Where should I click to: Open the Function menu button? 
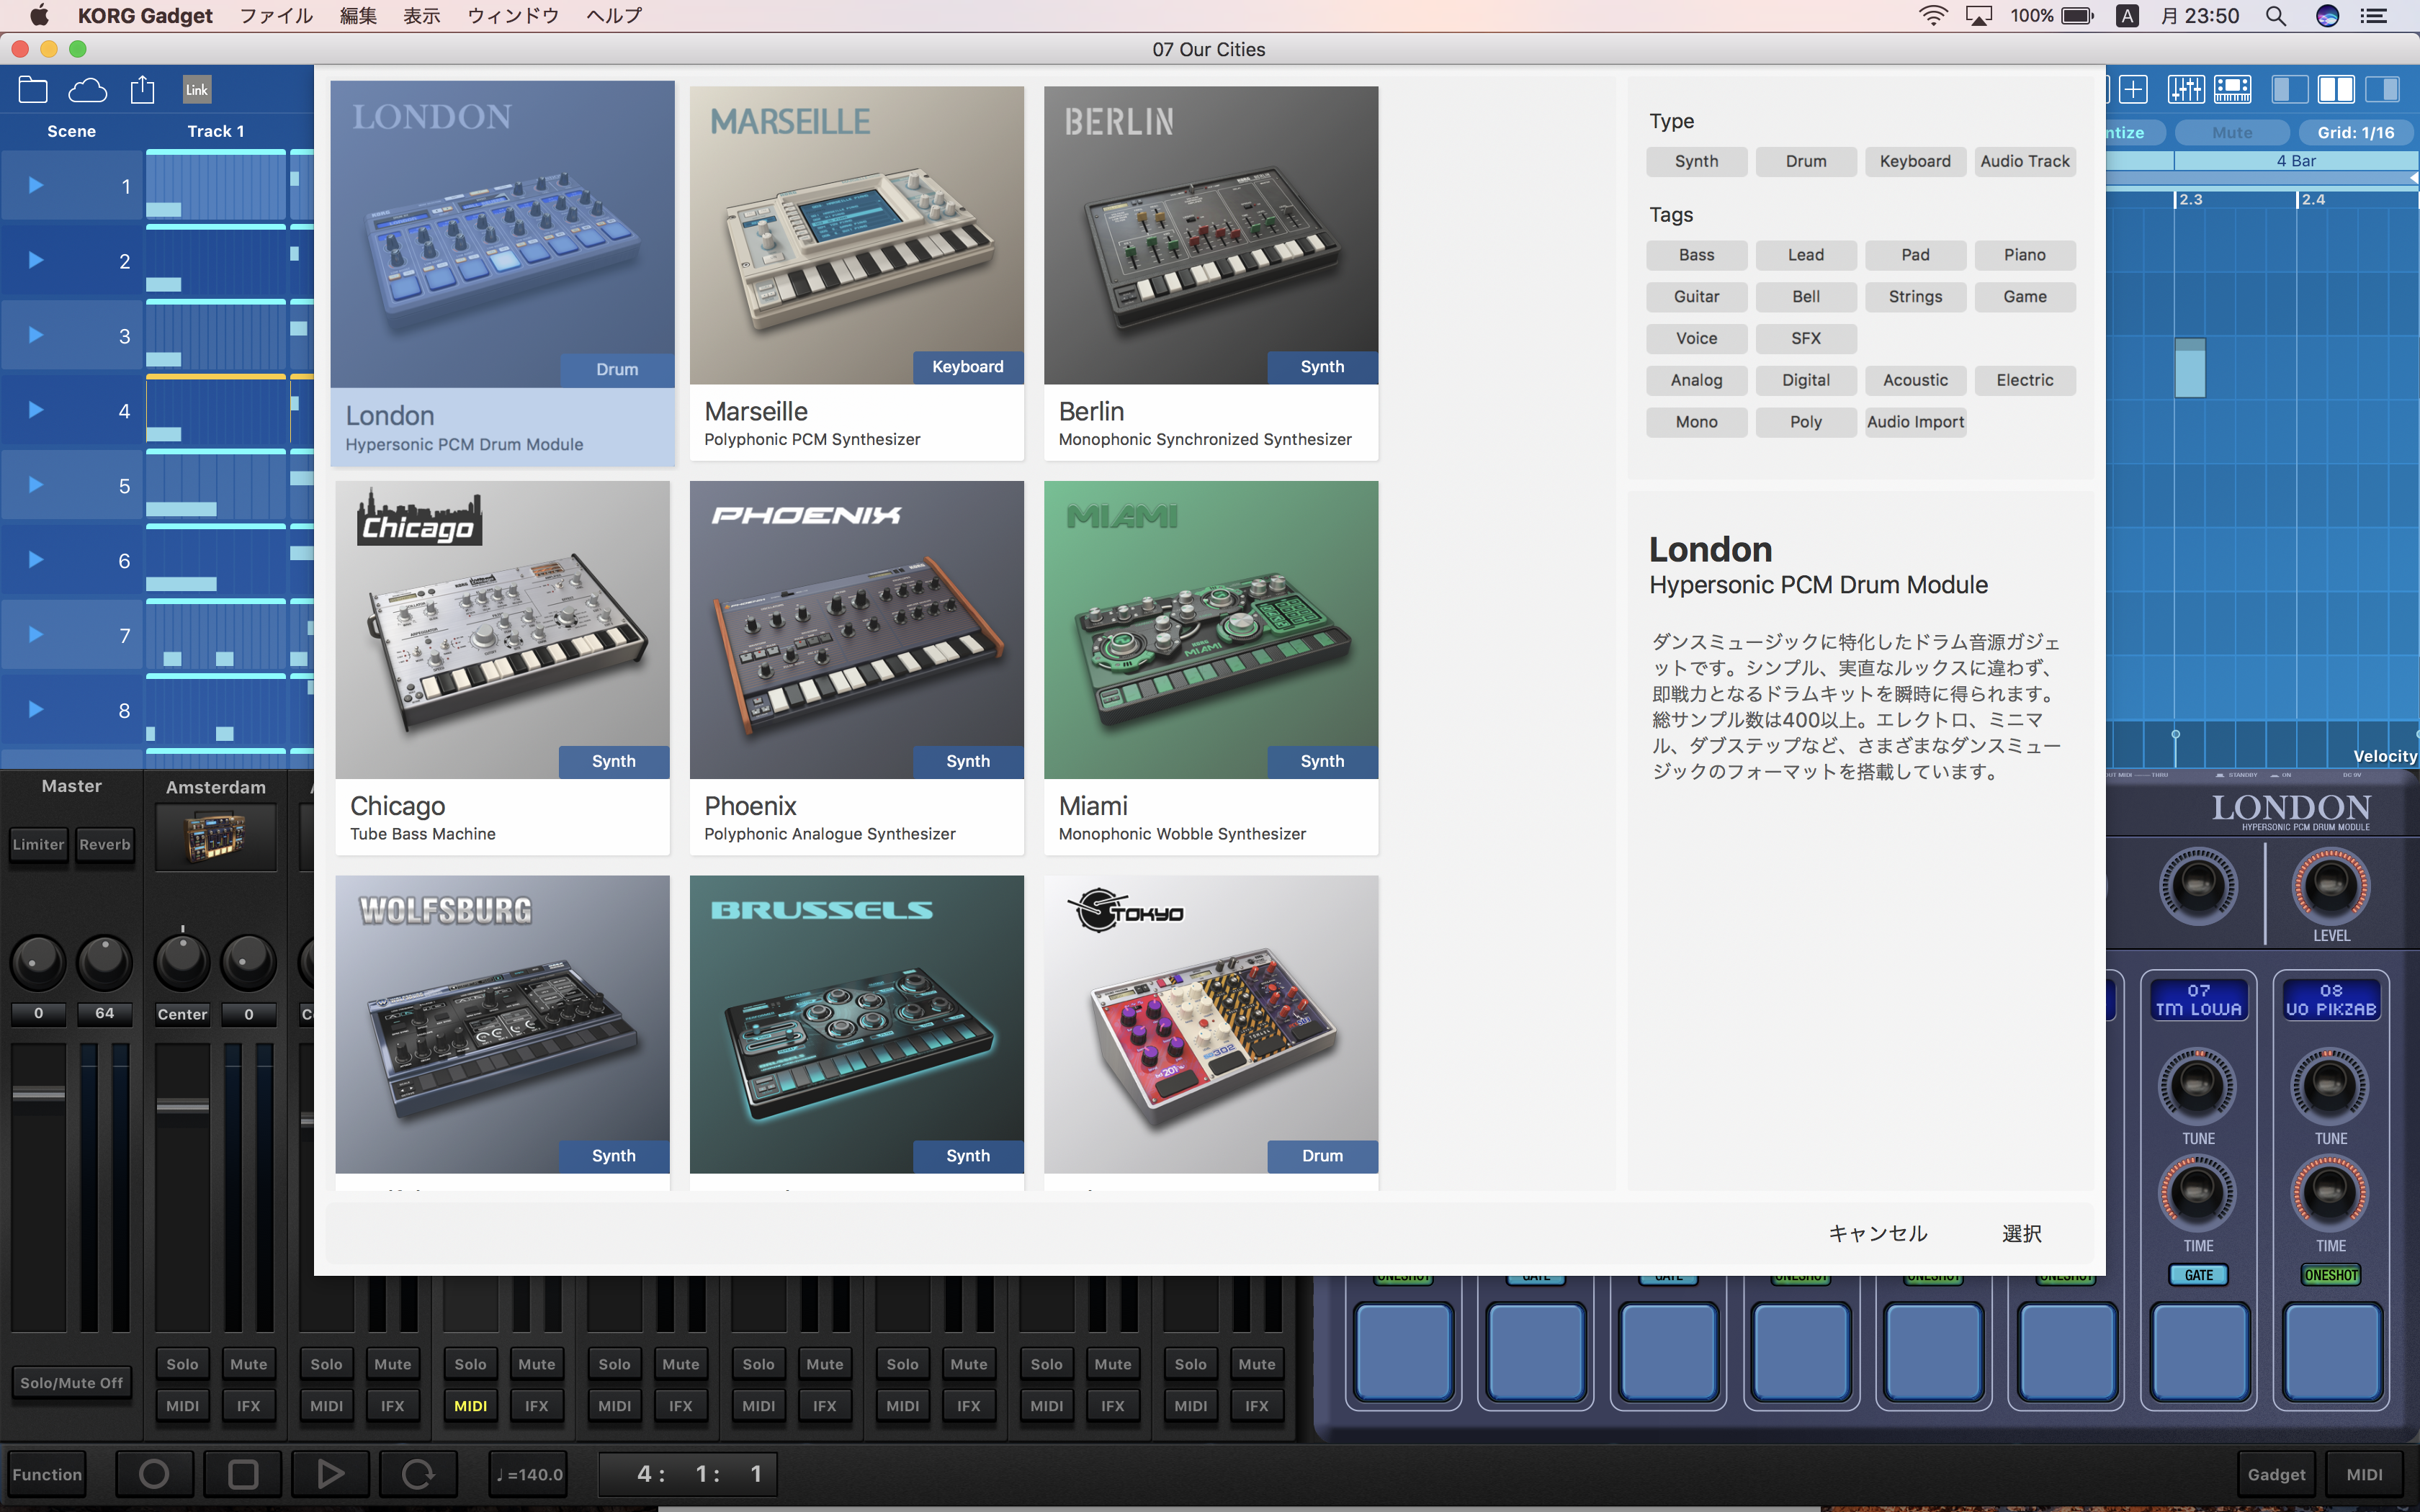tap(47, 1474)
